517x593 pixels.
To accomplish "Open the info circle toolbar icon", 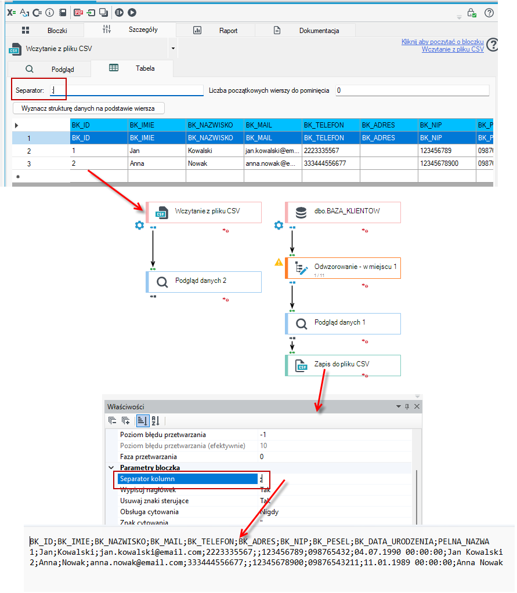I will click(x=49, y=13).
